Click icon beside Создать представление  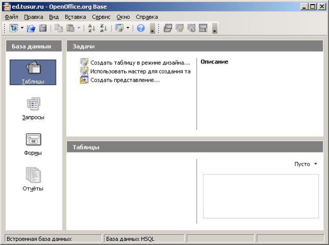pyautogui.click(x=84, y=80)
